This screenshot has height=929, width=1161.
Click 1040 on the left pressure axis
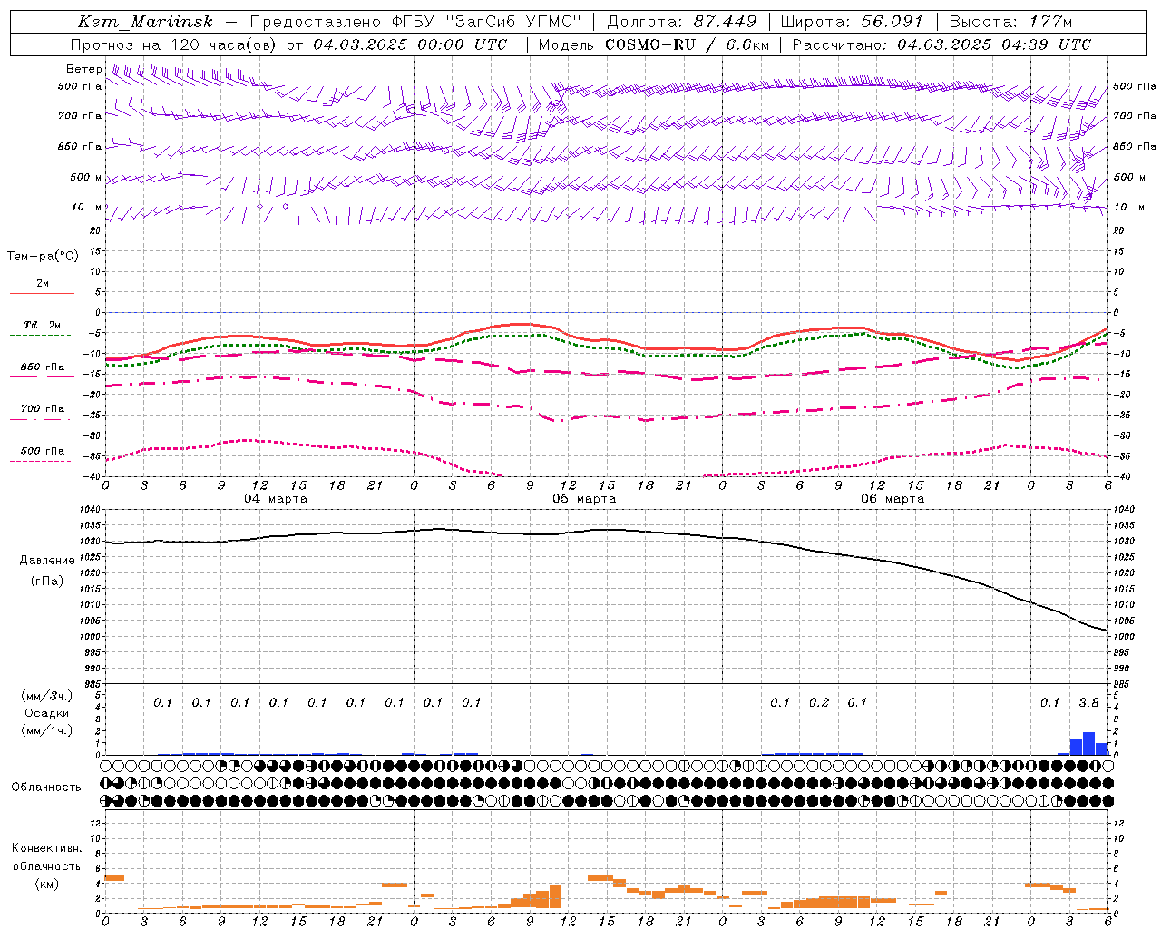click(89, 510)
